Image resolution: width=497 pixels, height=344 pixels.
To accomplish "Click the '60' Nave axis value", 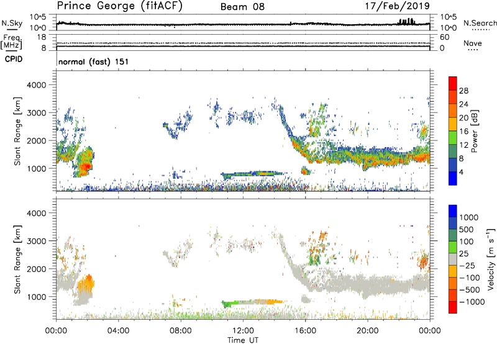I will pos(444,37).
